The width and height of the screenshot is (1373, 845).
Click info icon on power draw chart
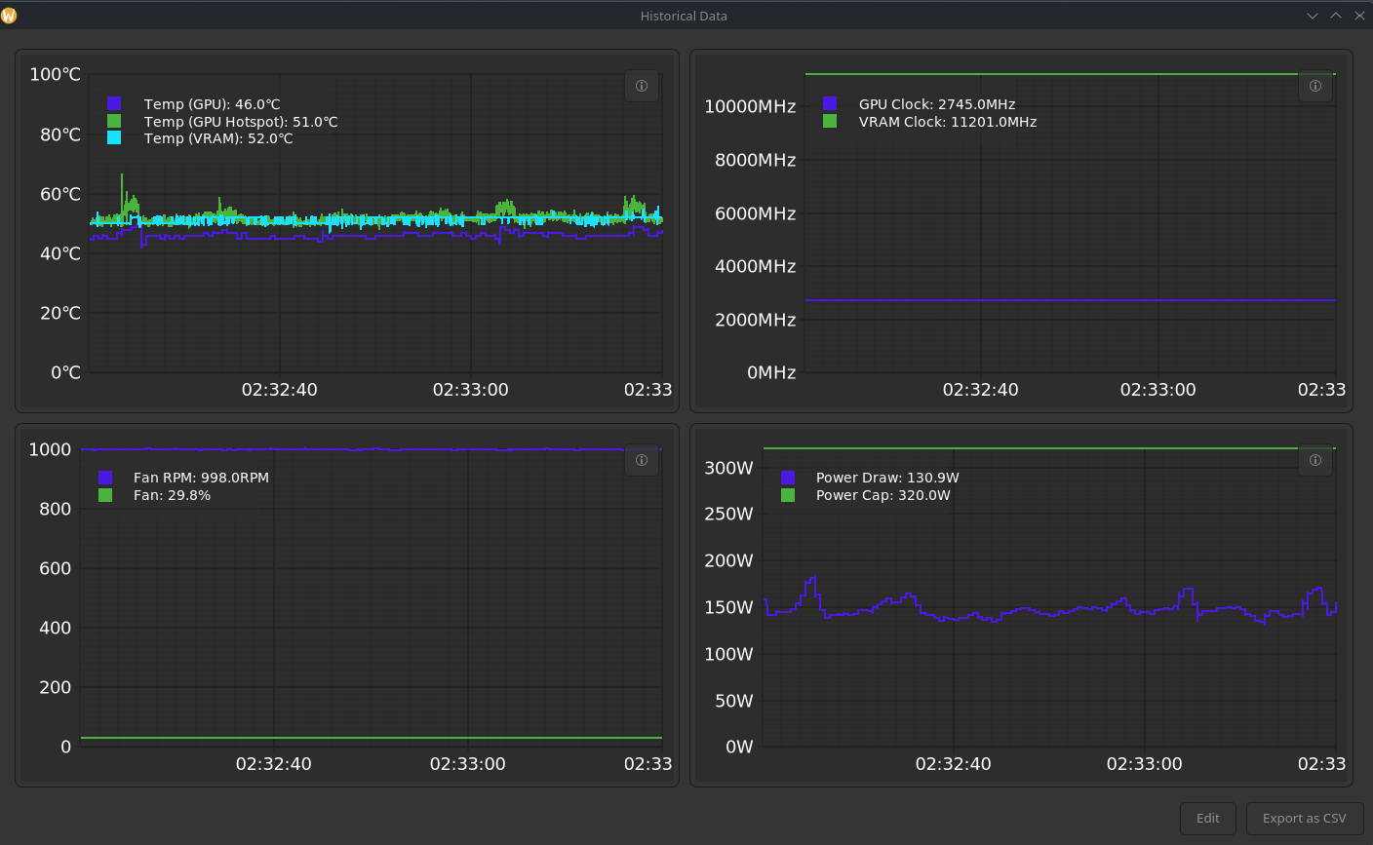point(1314,460)
